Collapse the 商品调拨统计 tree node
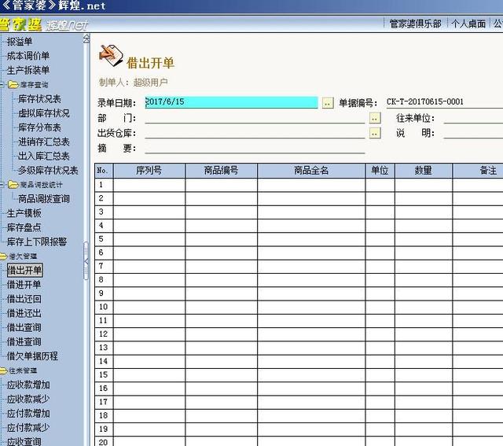The width and height of the screenshot is (503, 446). pyautogui.click(x=2, y=185)
